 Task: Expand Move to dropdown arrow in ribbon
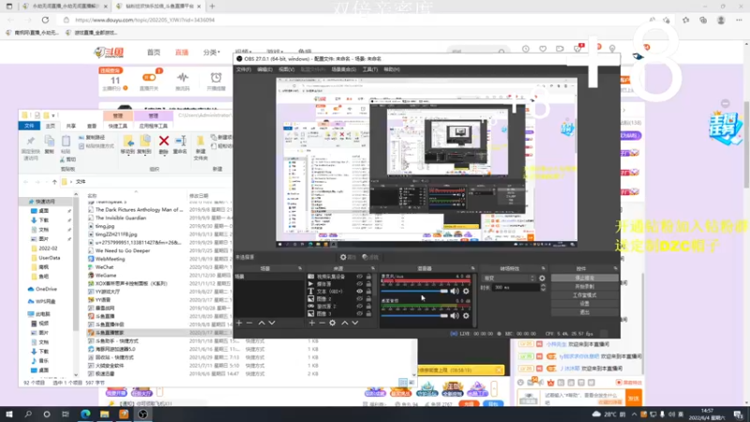pyautogui.click(x=127, y=156)
